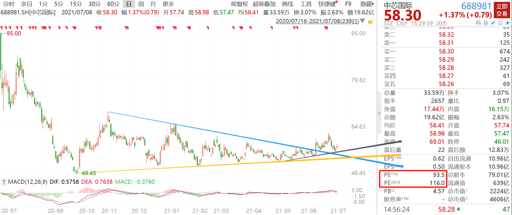Select the 月 monthly K-line tab
The image size is (512, 215).
153,4
